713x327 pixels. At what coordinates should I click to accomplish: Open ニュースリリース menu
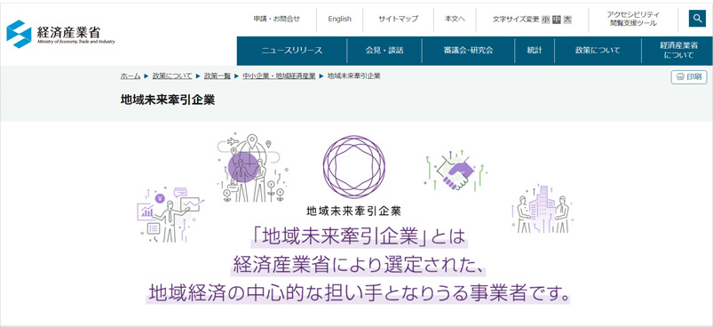tap(292, 51)
